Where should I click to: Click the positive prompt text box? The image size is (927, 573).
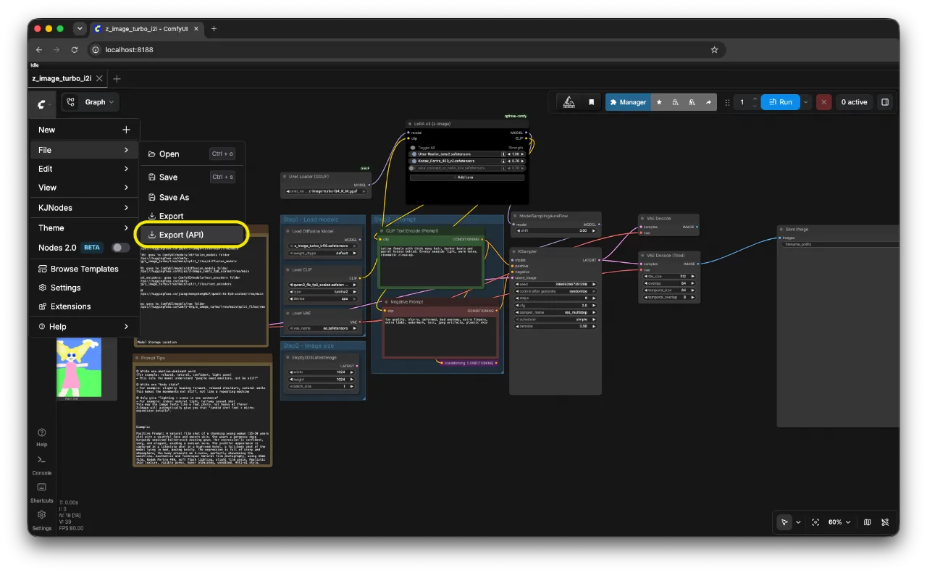tap(431, 265)
